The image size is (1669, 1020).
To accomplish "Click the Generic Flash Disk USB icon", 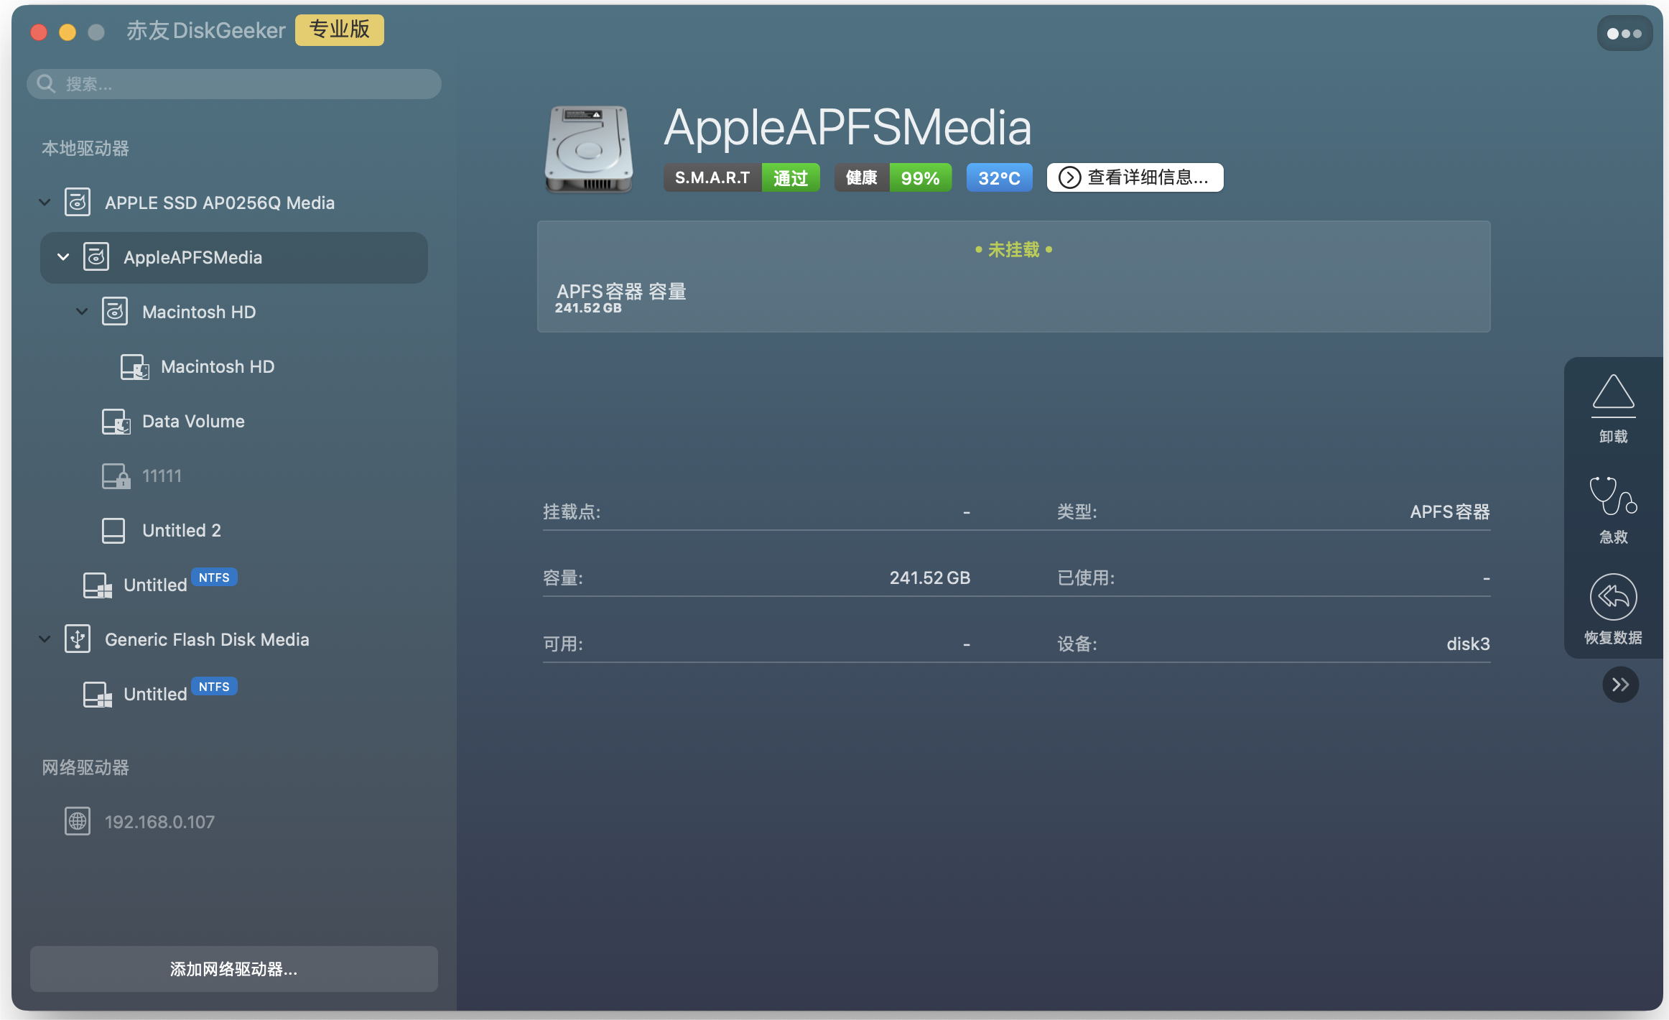I will (x=78, y=639).
